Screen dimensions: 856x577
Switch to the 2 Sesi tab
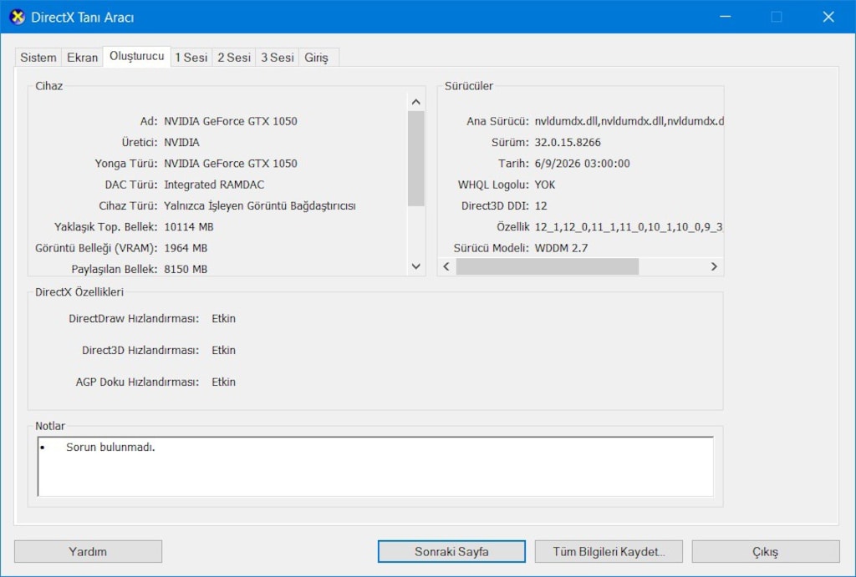(234, 58)
